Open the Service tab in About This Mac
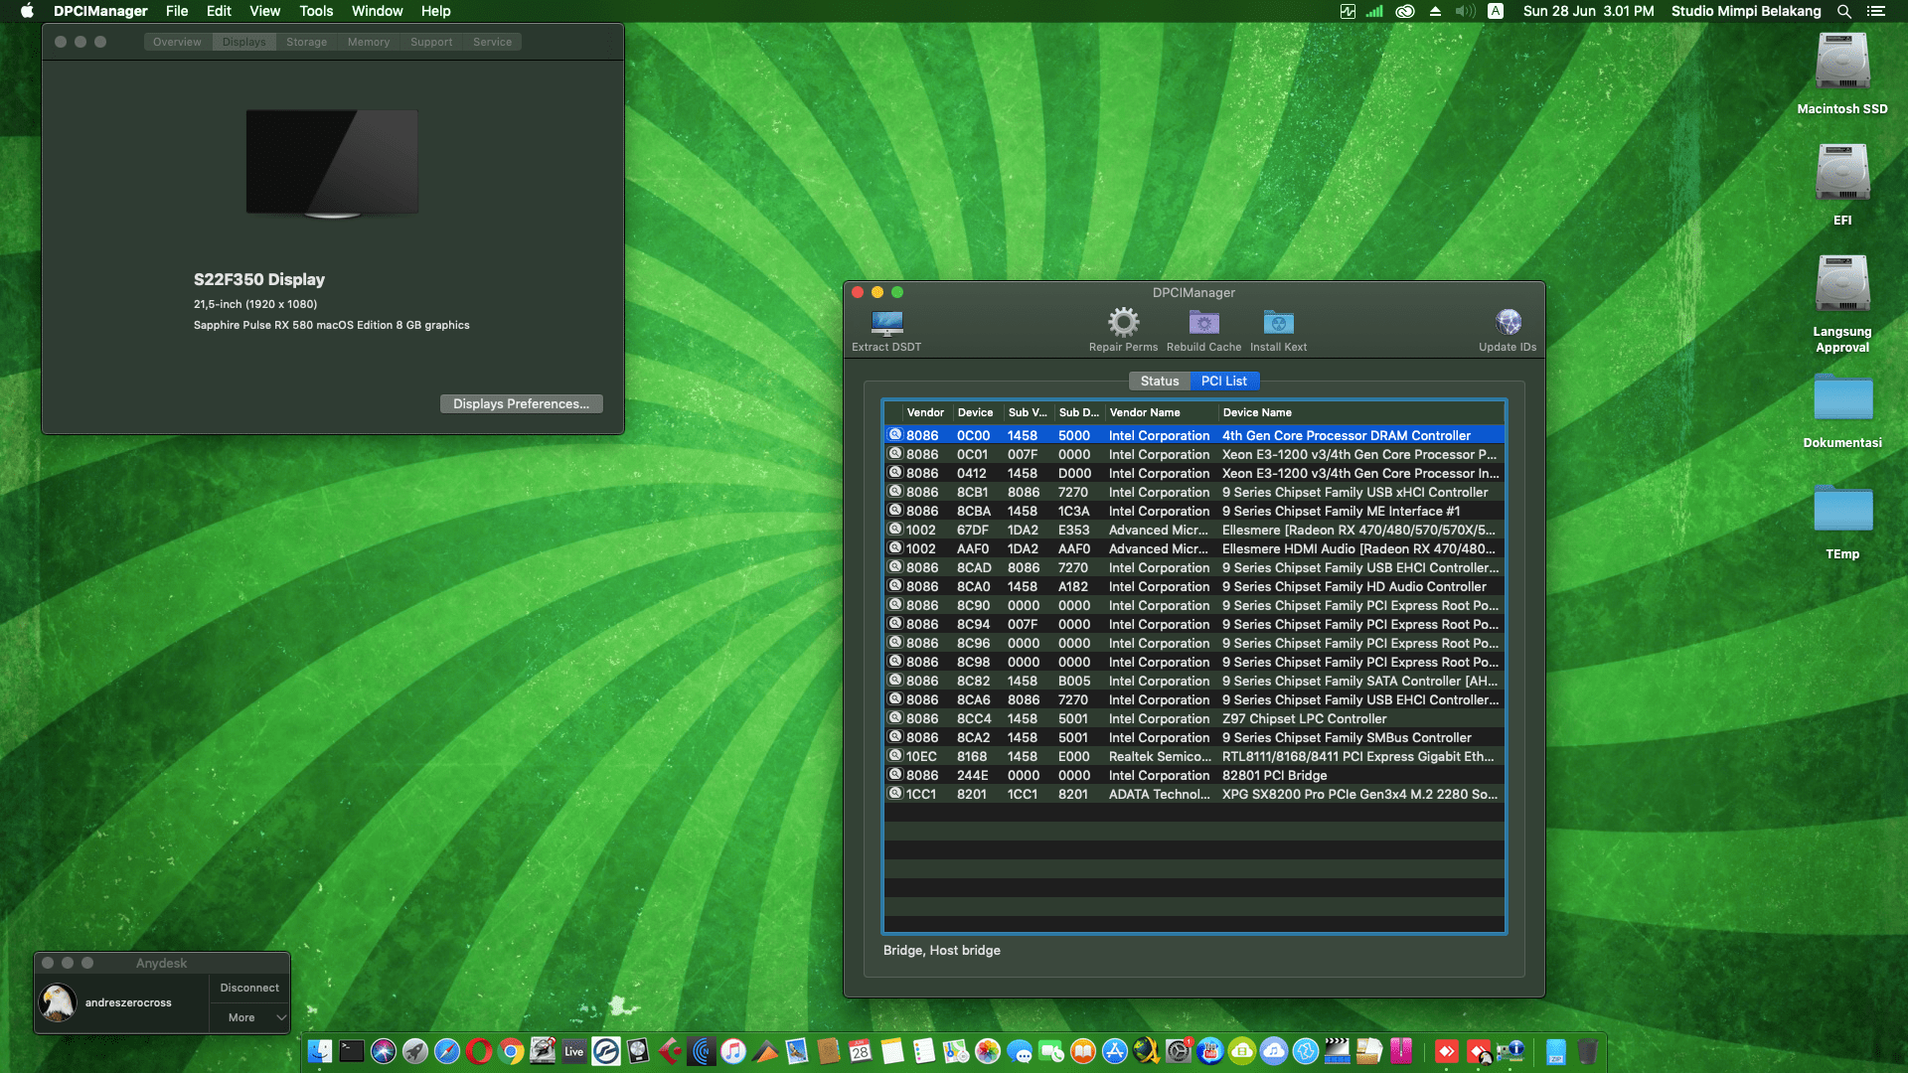The image size is (1908, 1073). pos(492,42)
